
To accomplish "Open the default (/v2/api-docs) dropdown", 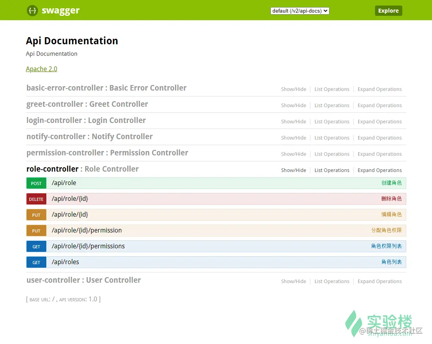I will pos(300,11).
